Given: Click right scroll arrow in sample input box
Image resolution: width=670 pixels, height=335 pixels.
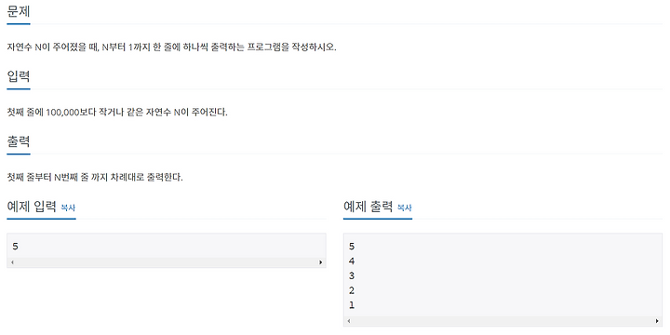Looking at the screenshot, I should pyautogui.click(x=321, y=262).
